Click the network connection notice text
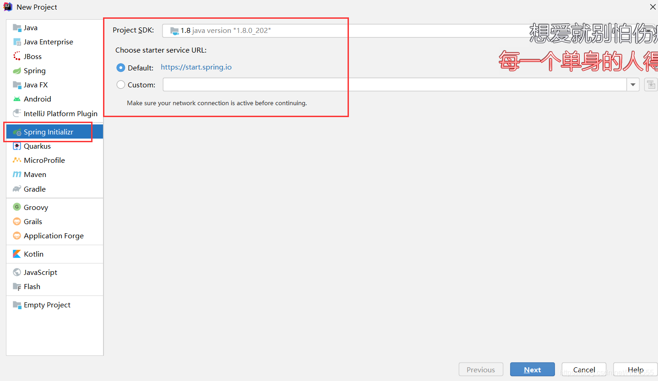658x381 pixels. point(217,103)
